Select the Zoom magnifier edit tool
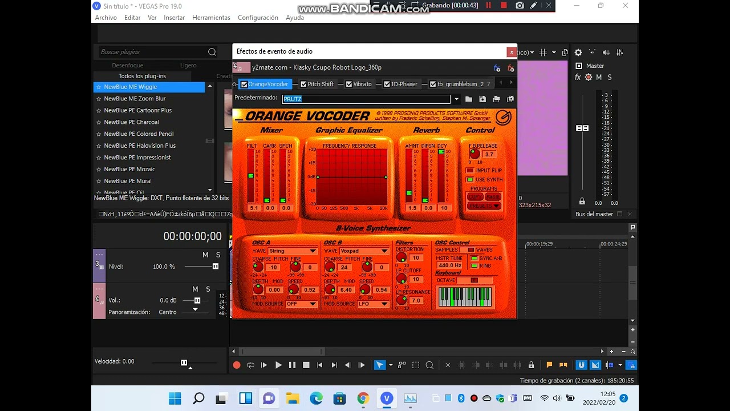730x411 pixels. pyautogui.click(x=429, y=365)
